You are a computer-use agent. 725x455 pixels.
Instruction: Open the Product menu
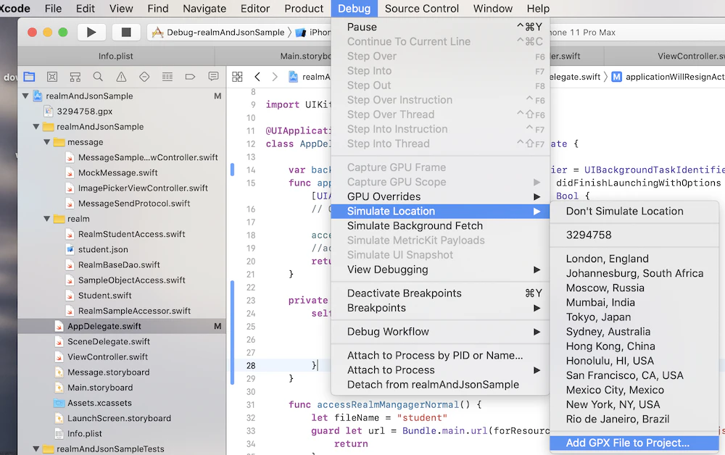click(x=304, y=8)
